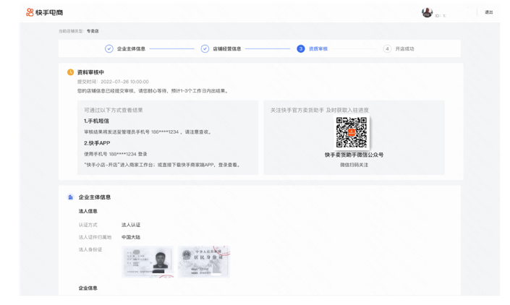Select the step 3 number circle
The height and width of the screenshot is (305, 510).
301,49
